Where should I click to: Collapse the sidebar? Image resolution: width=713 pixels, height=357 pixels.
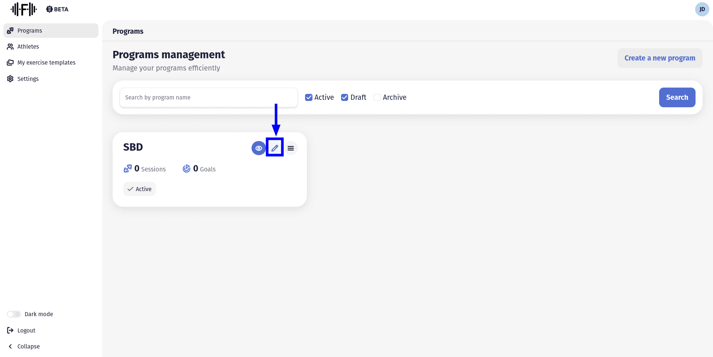[x=24, y=346]
